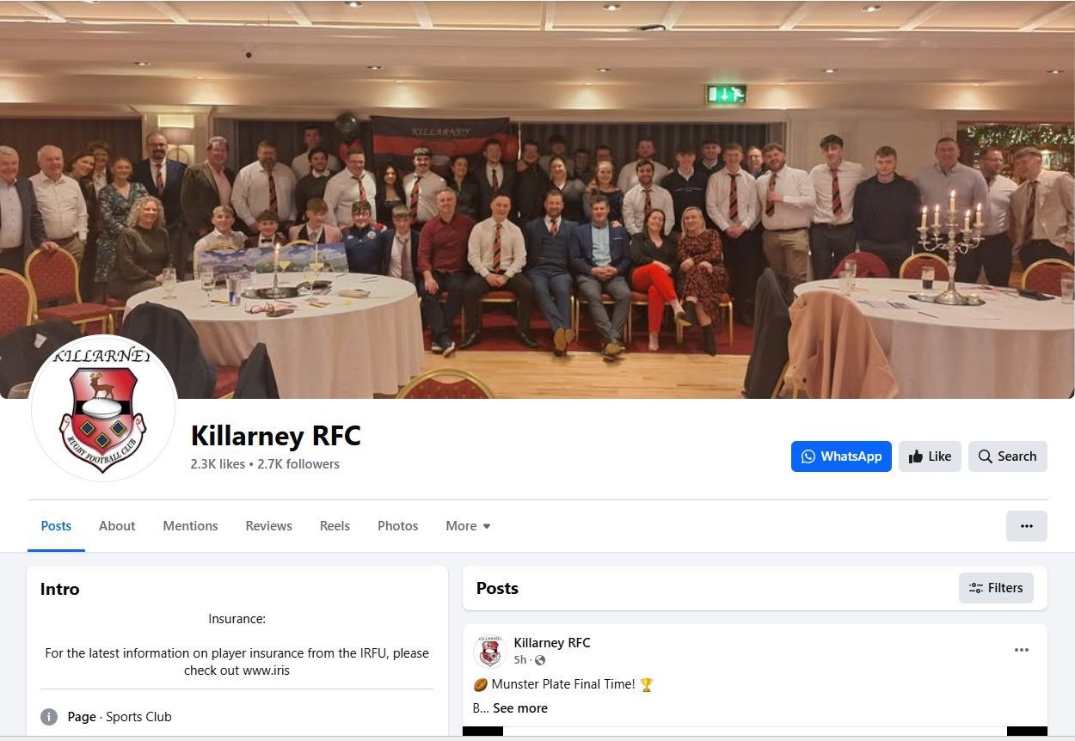Like the Killarney RFC page
Image resolution: width=1075 pixels, height=741 pixels.
click(930, 456)
